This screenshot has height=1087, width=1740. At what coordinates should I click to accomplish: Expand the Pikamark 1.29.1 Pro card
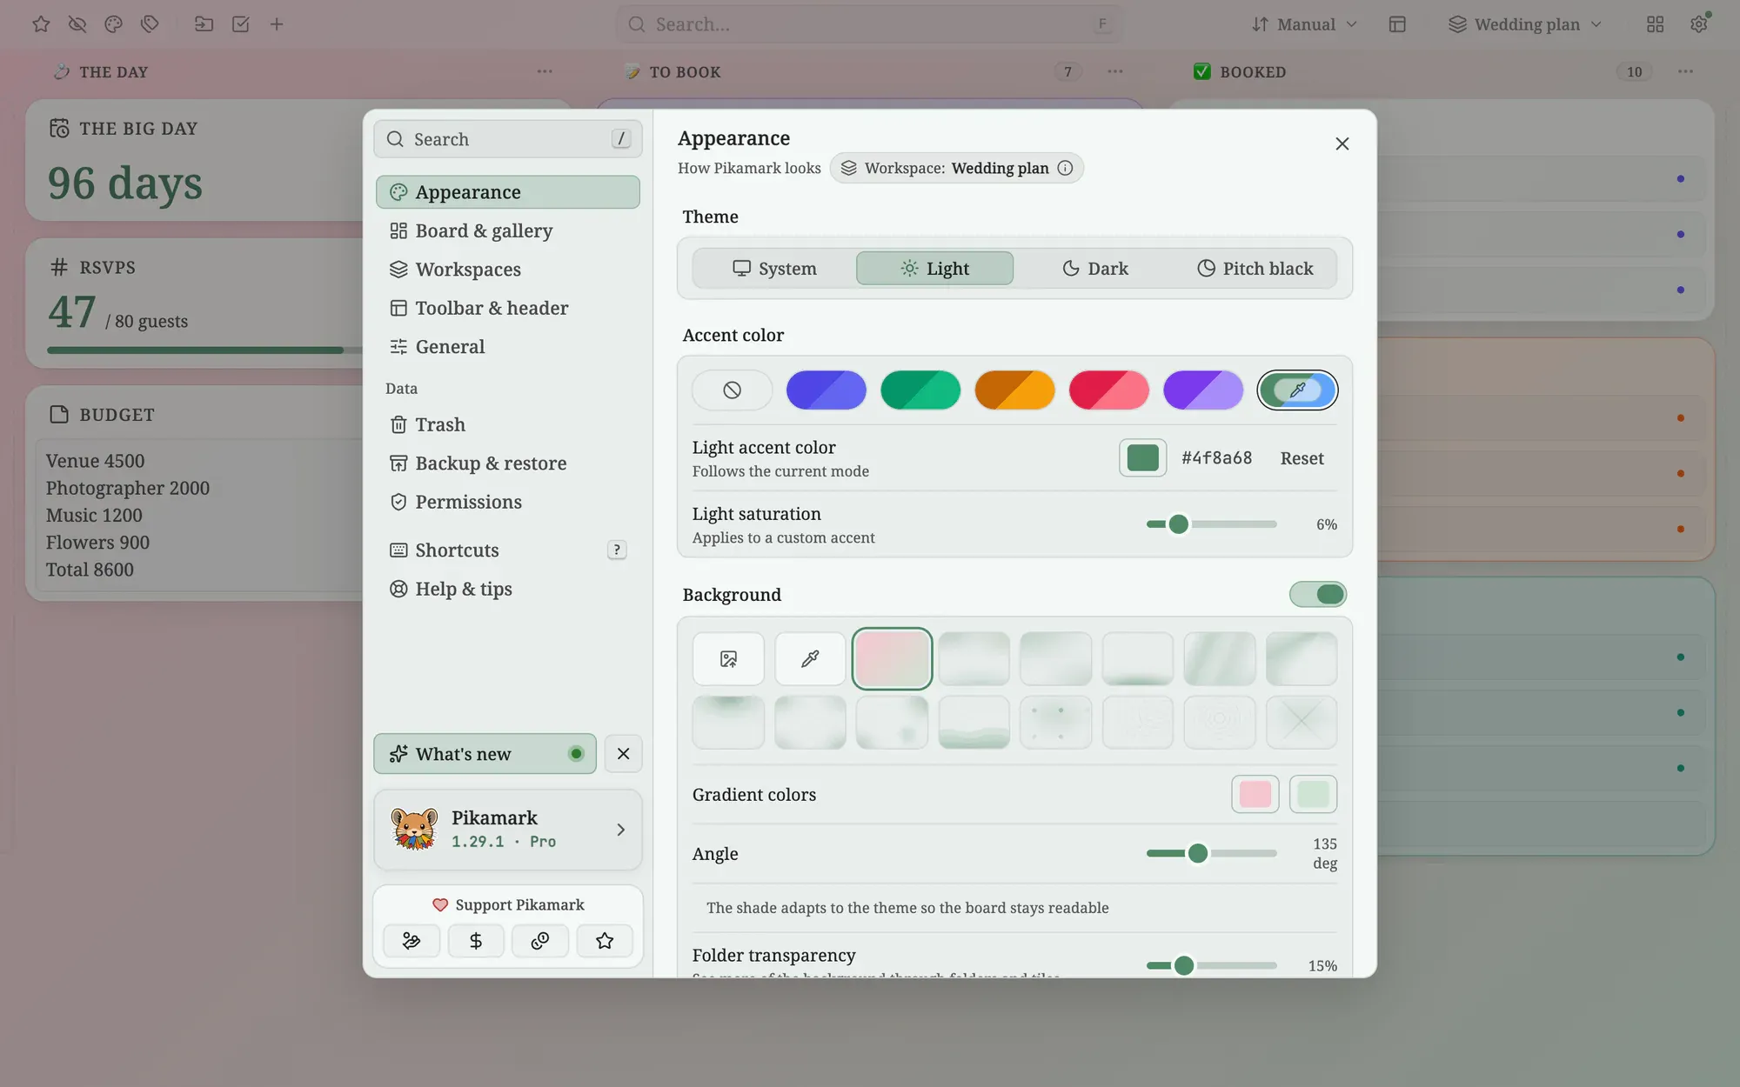[x=508, y=830]
